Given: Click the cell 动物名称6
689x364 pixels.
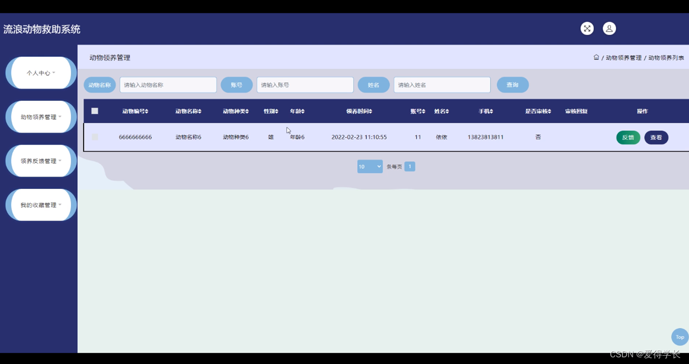Looking at the screenshot, I should pos(188,137).
